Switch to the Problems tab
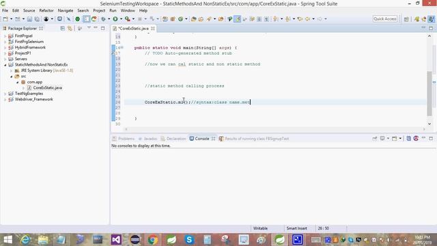The width and height of the screenshot is (437, 246). point(123,139)
